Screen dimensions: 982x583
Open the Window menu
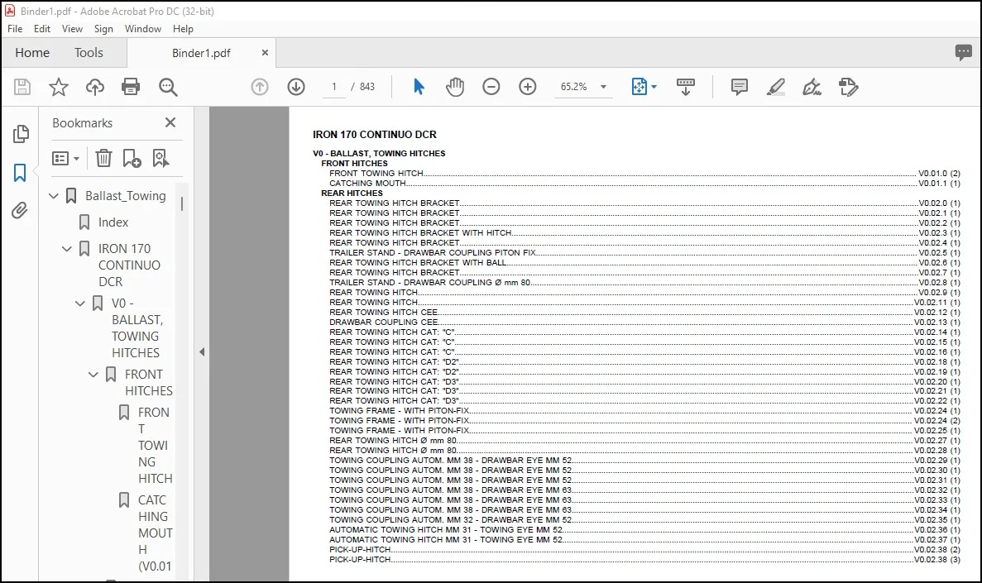(x=143, y=29)
